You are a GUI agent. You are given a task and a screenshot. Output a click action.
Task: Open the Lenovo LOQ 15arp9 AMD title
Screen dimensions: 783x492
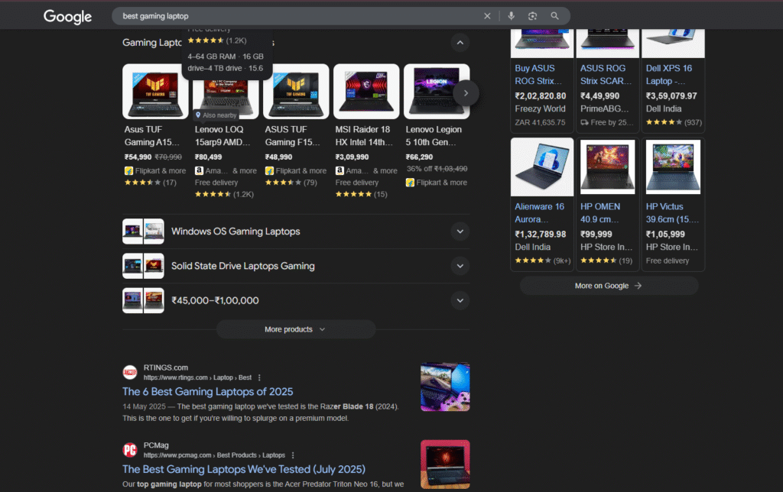tap(223, 136)
